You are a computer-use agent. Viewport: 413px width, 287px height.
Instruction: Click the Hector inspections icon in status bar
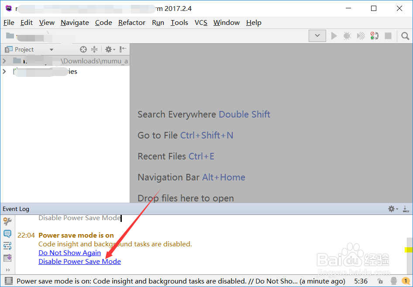[394, 281]
